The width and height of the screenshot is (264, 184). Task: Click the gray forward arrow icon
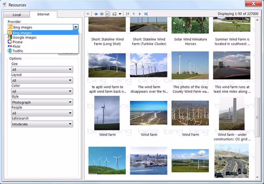[x=102, y=14]
